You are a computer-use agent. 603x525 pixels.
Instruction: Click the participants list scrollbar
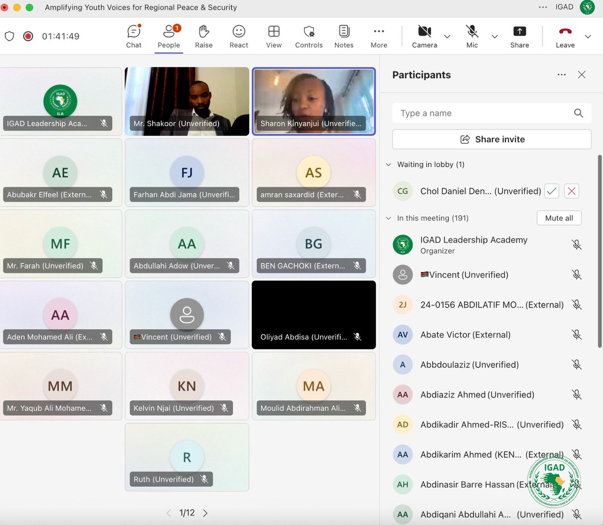(x=599, y=251)
